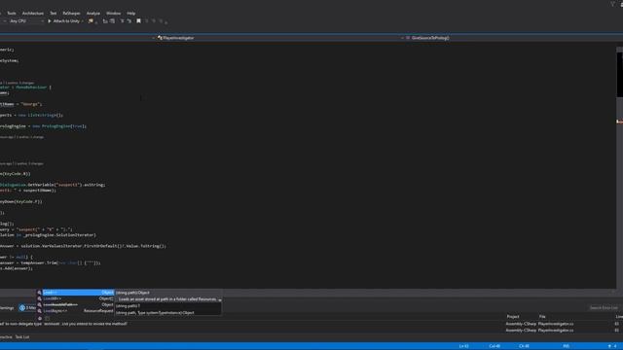This screenshot has height=350, width=623.
Task: Toggle the Messages filter in Error List
Action: 27,308
